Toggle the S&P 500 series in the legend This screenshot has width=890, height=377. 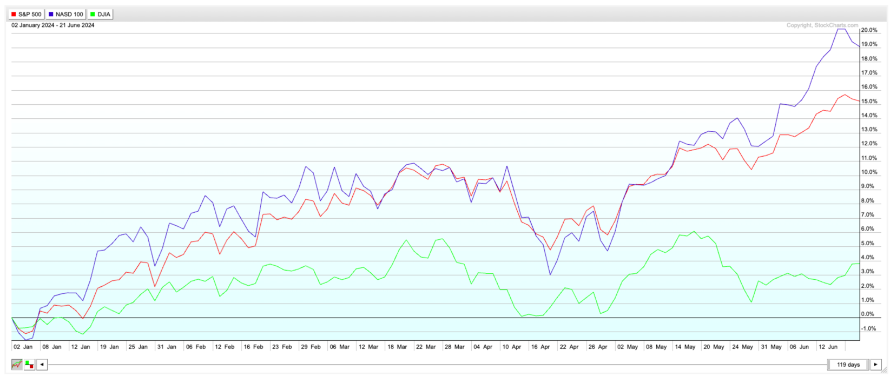[x=26, y=15]
